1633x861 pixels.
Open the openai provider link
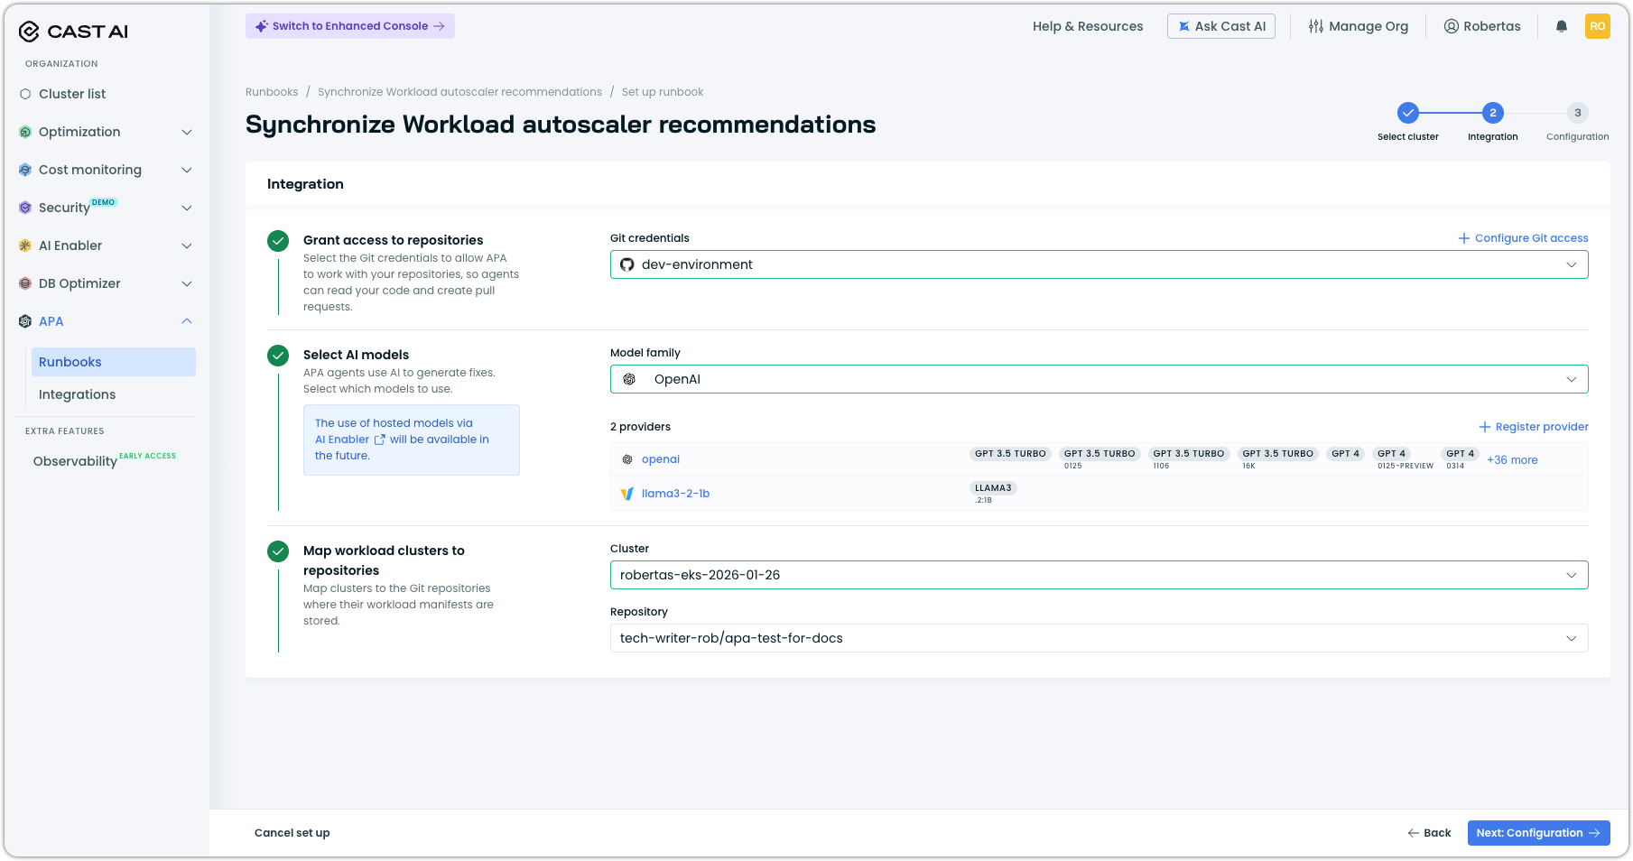[661, 459]
